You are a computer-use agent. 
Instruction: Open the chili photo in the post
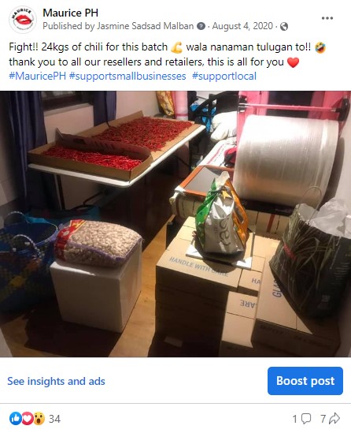coord(175,224)
